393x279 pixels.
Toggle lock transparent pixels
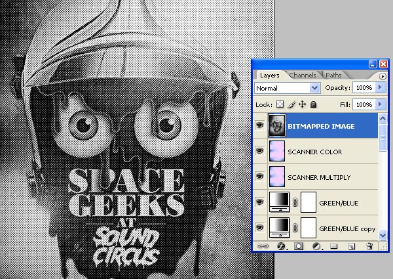(280, 104)
